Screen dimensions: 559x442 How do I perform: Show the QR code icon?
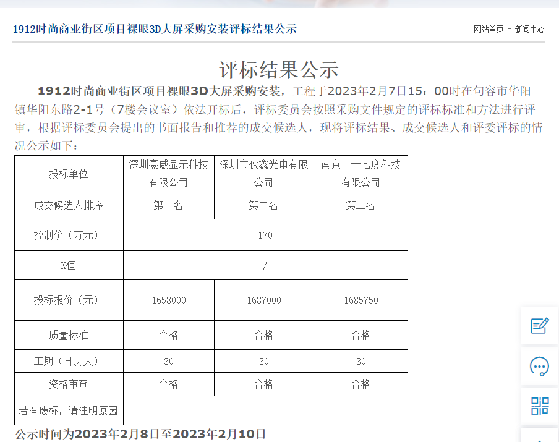(x=540, y=406)
